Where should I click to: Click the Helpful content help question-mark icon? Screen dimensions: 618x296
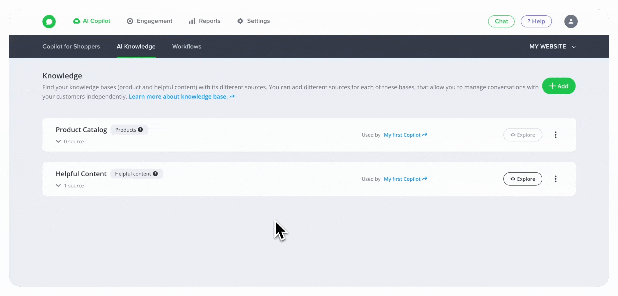(155, 174)
